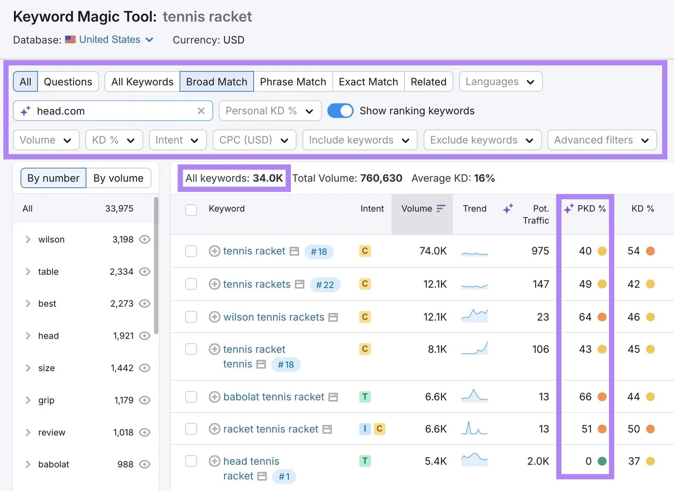This screenshot has width=674, height=491.
Task: Click sparkle icon above Pot. Traffic
Action: [508, 208]
